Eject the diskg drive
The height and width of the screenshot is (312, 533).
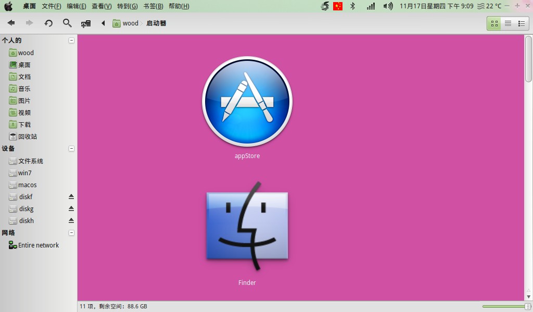pos(71,209)
